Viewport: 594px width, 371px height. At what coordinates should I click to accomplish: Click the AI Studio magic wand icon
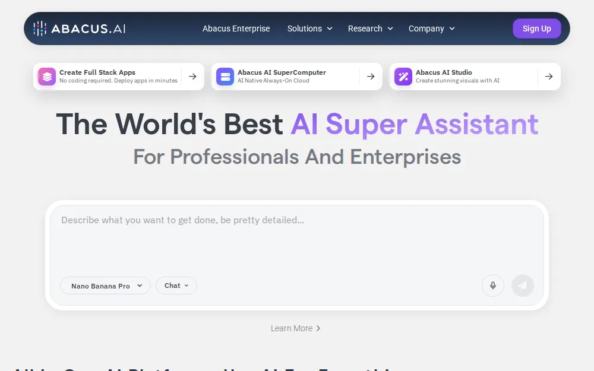point(403,77)
